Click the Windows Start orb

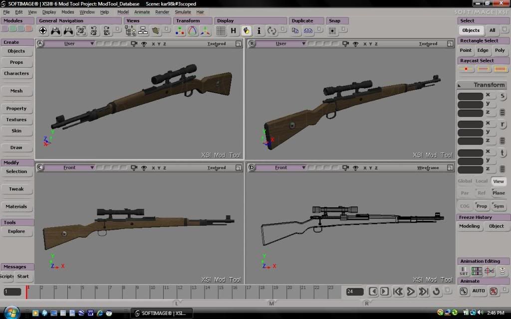coord(11,313)
